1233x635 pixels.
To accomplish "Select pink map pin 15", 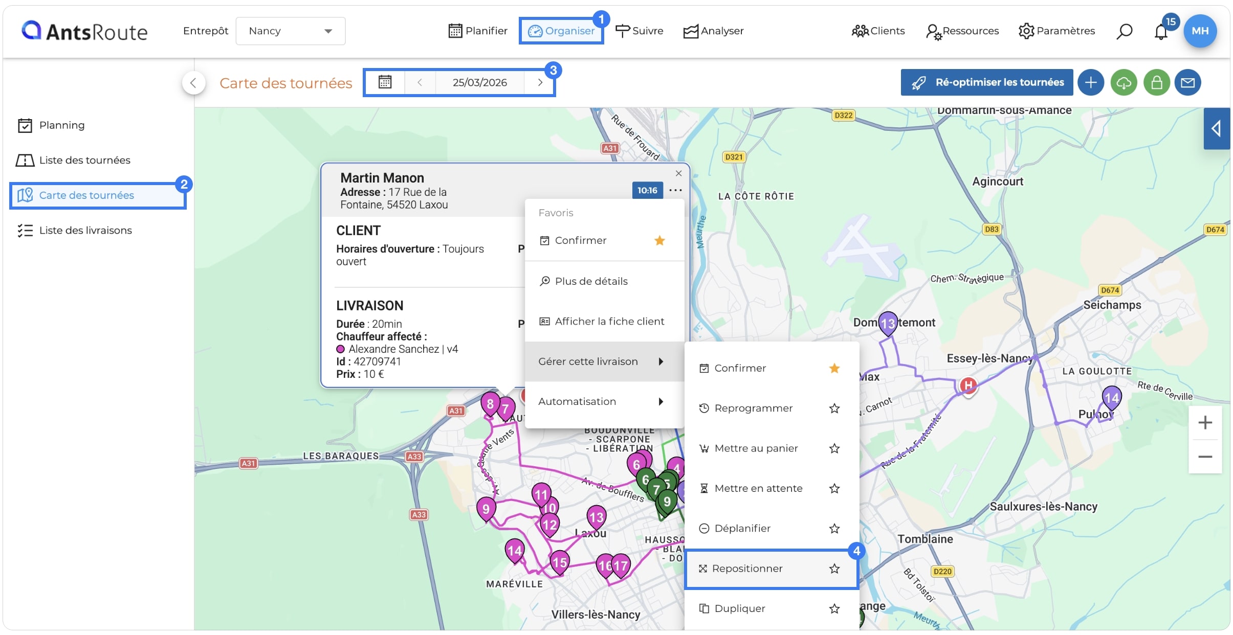I will pos(560,563).
